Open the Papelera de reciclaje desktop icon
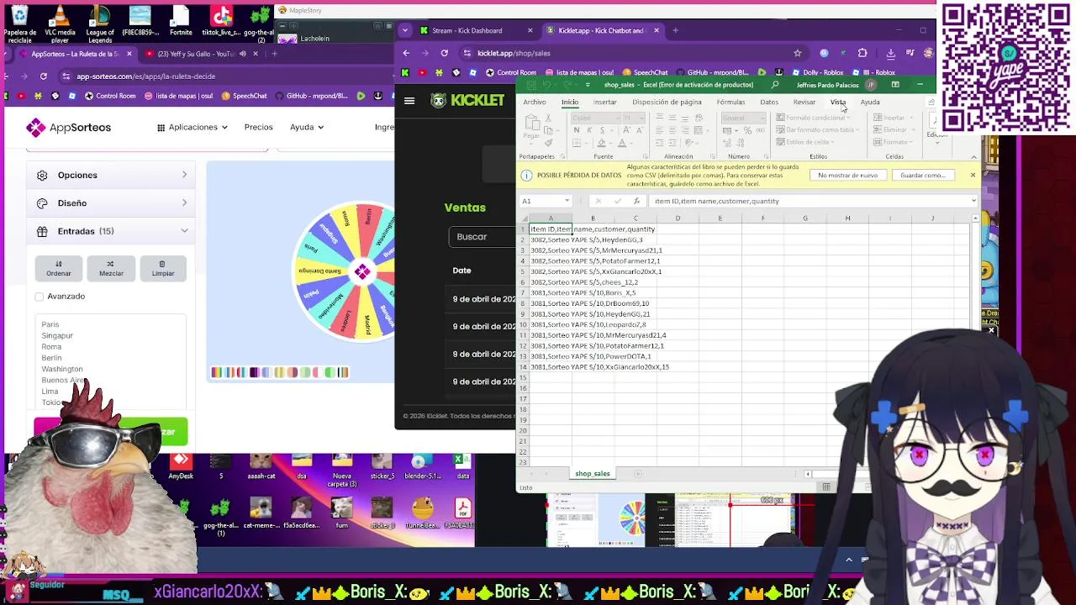The height and width of the screenshot is (605, 1076). (x=19, y=24)
